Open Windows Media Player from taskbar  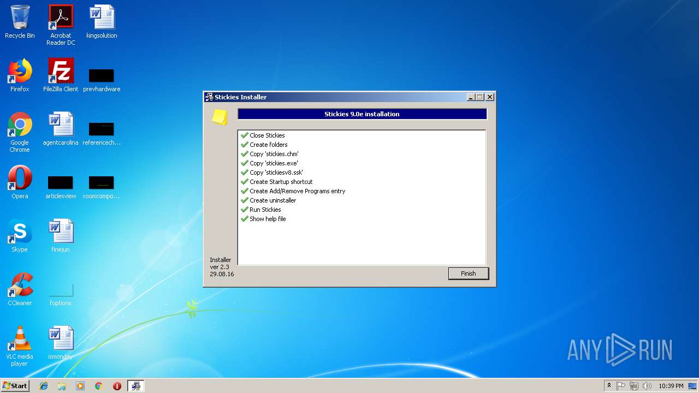tap(80, 386)
